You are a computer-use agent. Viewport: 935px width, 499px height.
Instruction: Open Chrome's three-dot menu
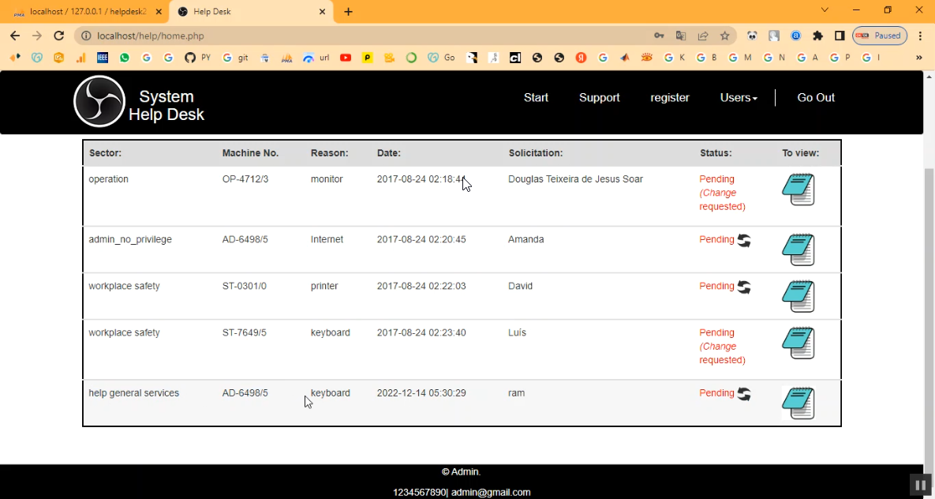pos(920,36)
